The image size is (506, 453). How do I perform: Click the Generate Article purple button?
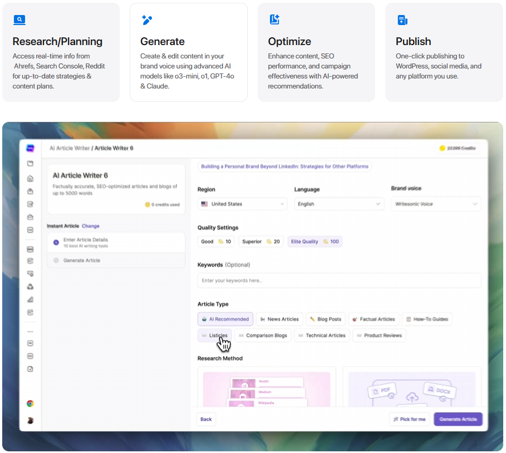[x=458, y=419]
